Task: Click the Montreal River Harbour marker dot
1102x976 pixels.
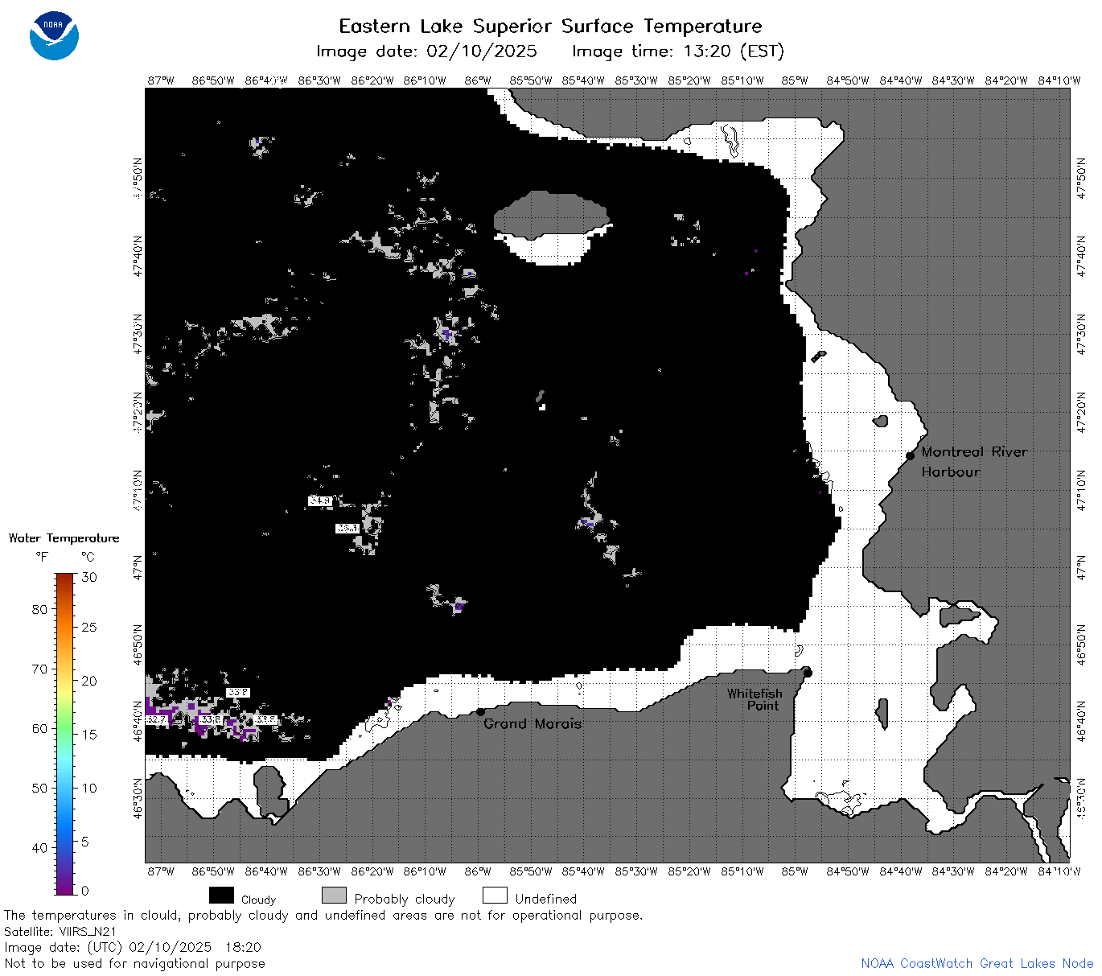Action: coord(910,455)
